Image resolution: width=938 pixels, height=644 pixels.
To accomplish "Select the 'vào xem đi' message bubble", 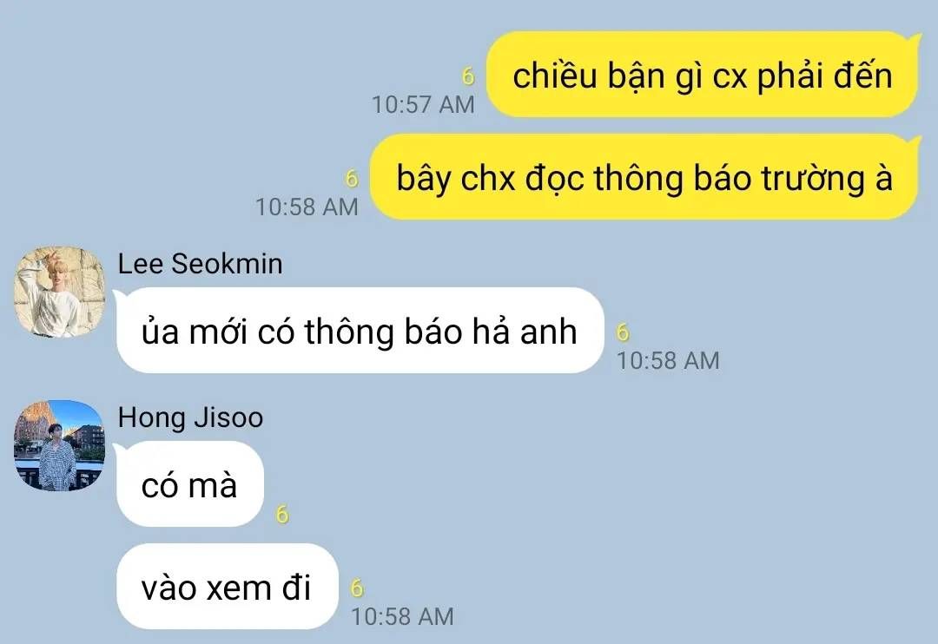I will coord(226,587).
